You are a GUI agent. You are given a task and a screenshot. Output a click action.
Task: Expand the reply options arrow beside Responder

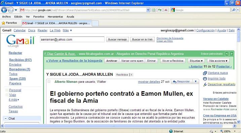(196, 81)
